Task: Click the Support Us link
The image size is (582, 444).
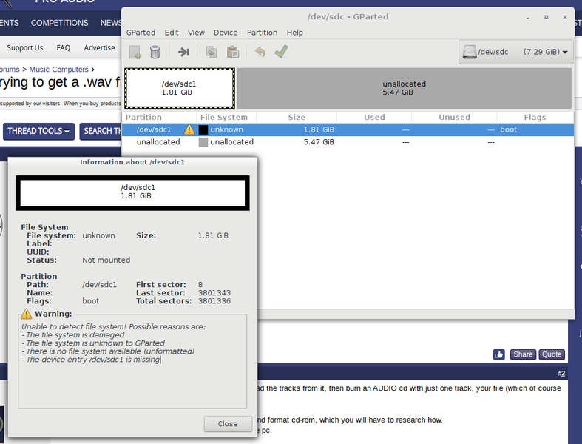Action: click(25, 48)
